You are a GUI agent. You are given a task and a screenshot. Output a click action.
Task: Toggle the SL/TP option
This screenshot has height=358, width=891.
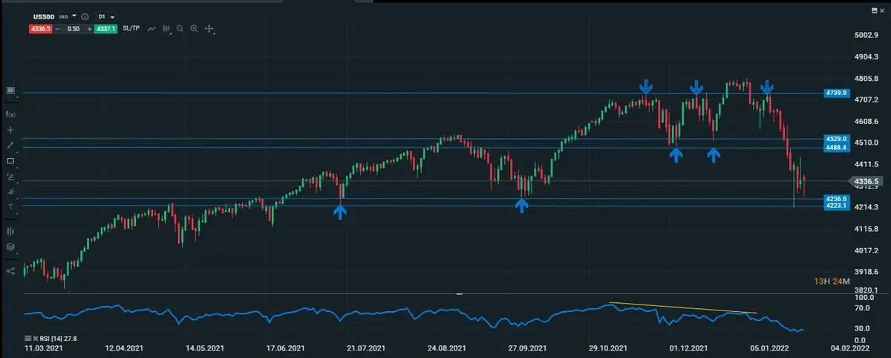(132, 29)
